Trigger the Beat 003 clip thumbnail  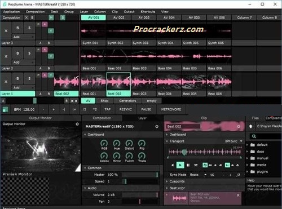tap(144, 82)
